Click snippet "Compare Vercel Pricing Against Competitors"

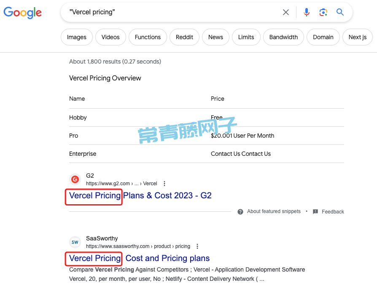pos(129,269)
